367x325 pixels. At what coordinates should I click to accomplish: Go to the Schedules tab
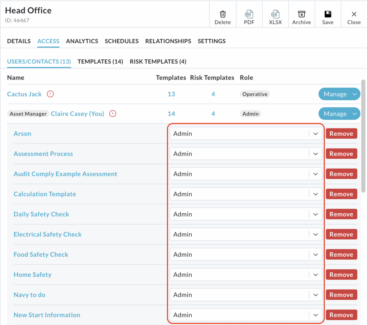click(121, 41)
